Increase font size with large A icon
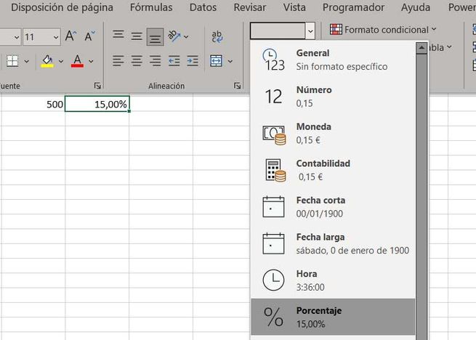 [x=70, y=36]
